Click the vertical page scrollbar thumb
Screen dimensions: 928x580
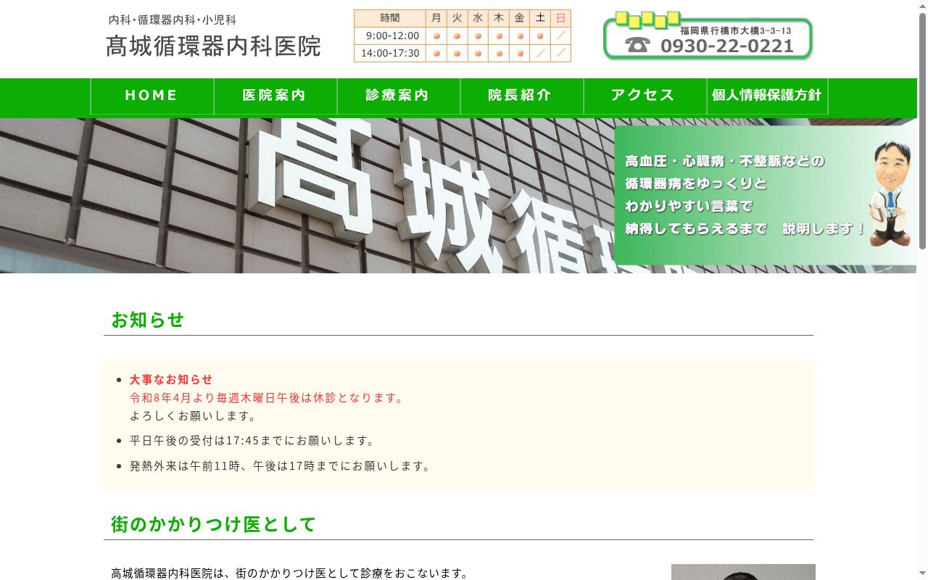[922, 130]
